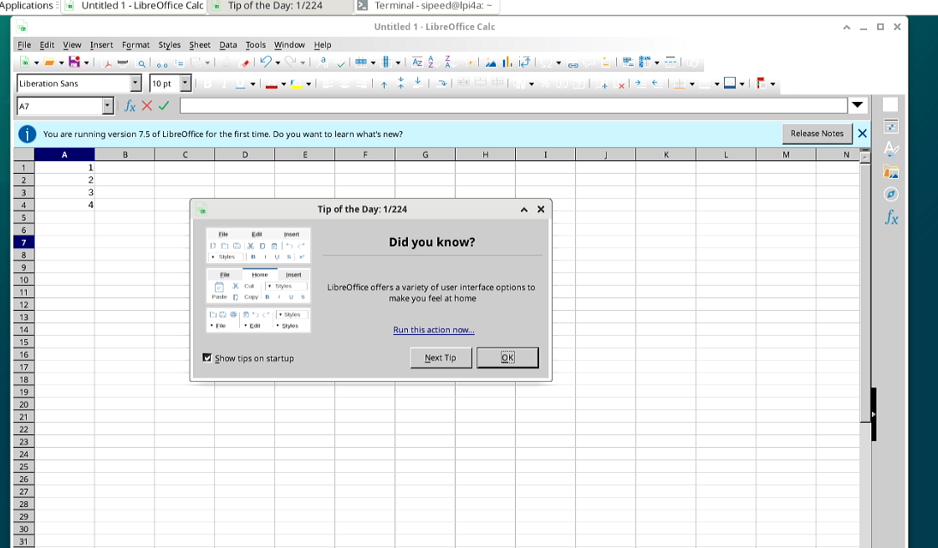The image size is (938, 548).
Task: Open Font Name dropdown arrow
Action: (135, 83)
